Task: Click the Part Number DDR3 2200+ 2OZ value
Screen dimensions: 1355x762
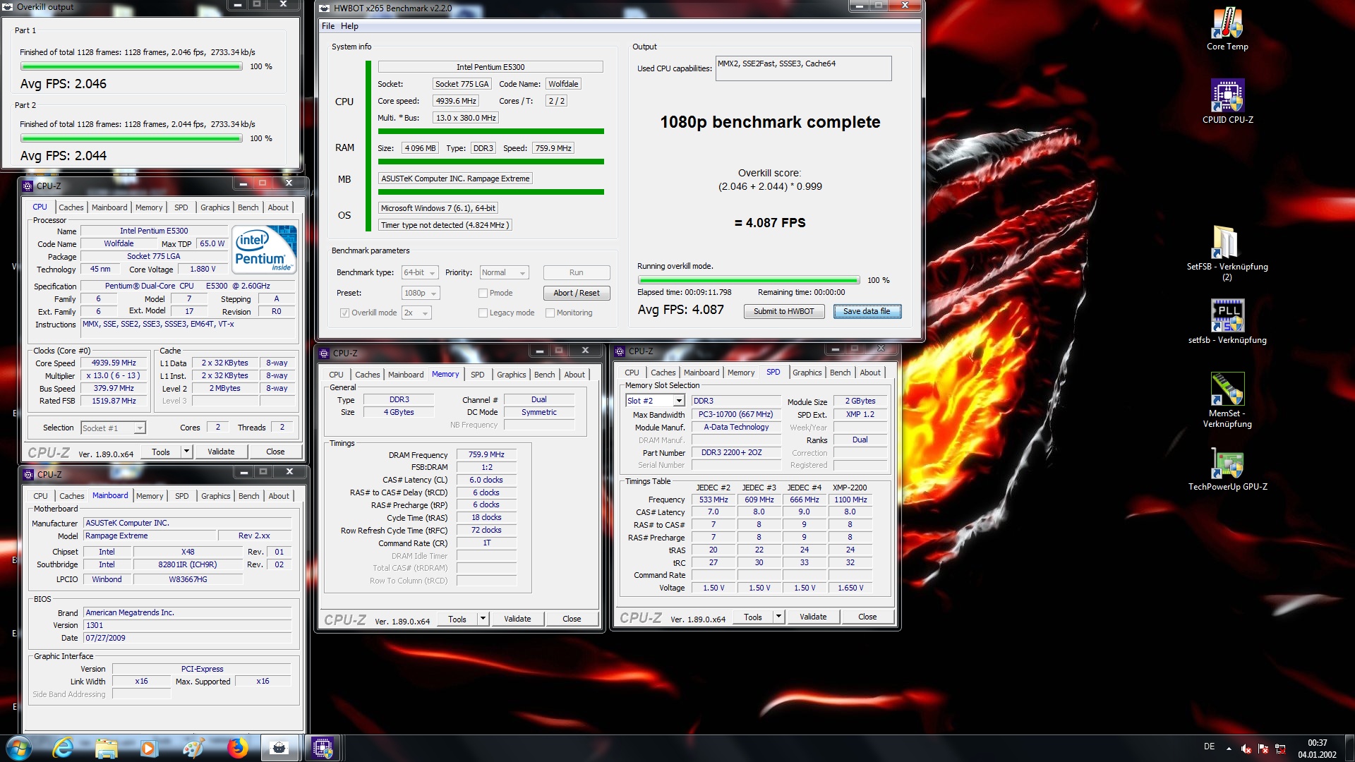Action: (x=735, y=452)
